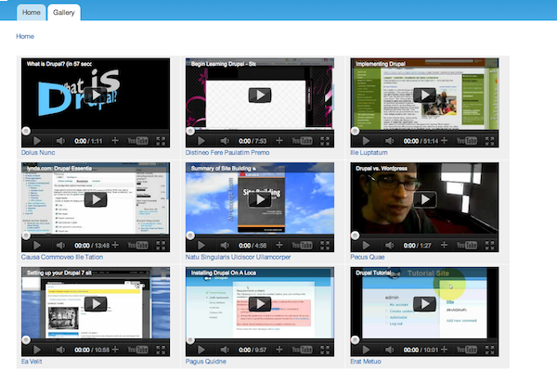The height and width of the screenshot is (369, 557).
Task: Click the progress scrubber on Implementing Drupal video
Action: 355,131
